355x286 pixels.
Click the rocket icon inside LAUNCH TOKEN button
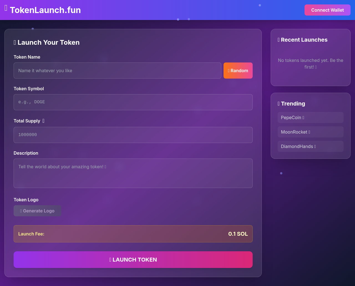coord(111,260)
